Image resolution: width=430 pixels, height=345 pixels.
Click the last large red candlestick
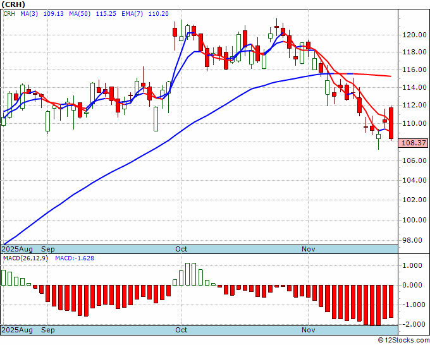391,123
